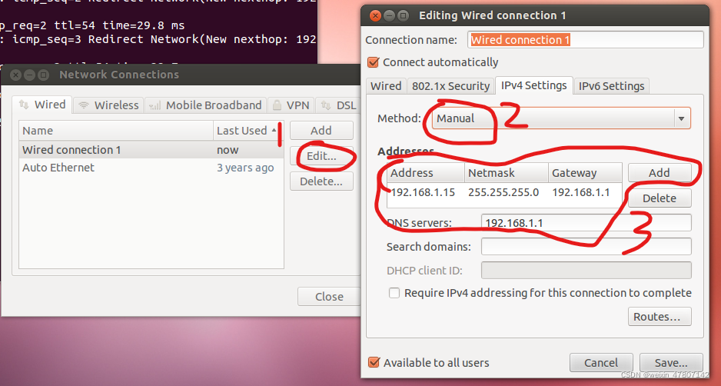Image resolution: width=721 pixels, height=386 pixels.
Task: Toggle Available to all users checkbox
Action: pos(374,362)
